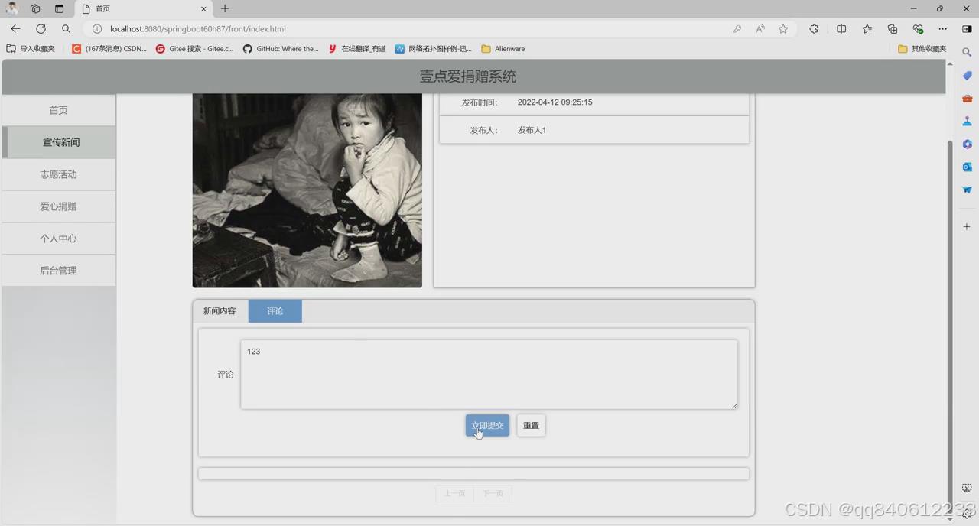This screenshot has height=526, width=979.
Task: Click the favorites star in the address bar
Action: 783,28
